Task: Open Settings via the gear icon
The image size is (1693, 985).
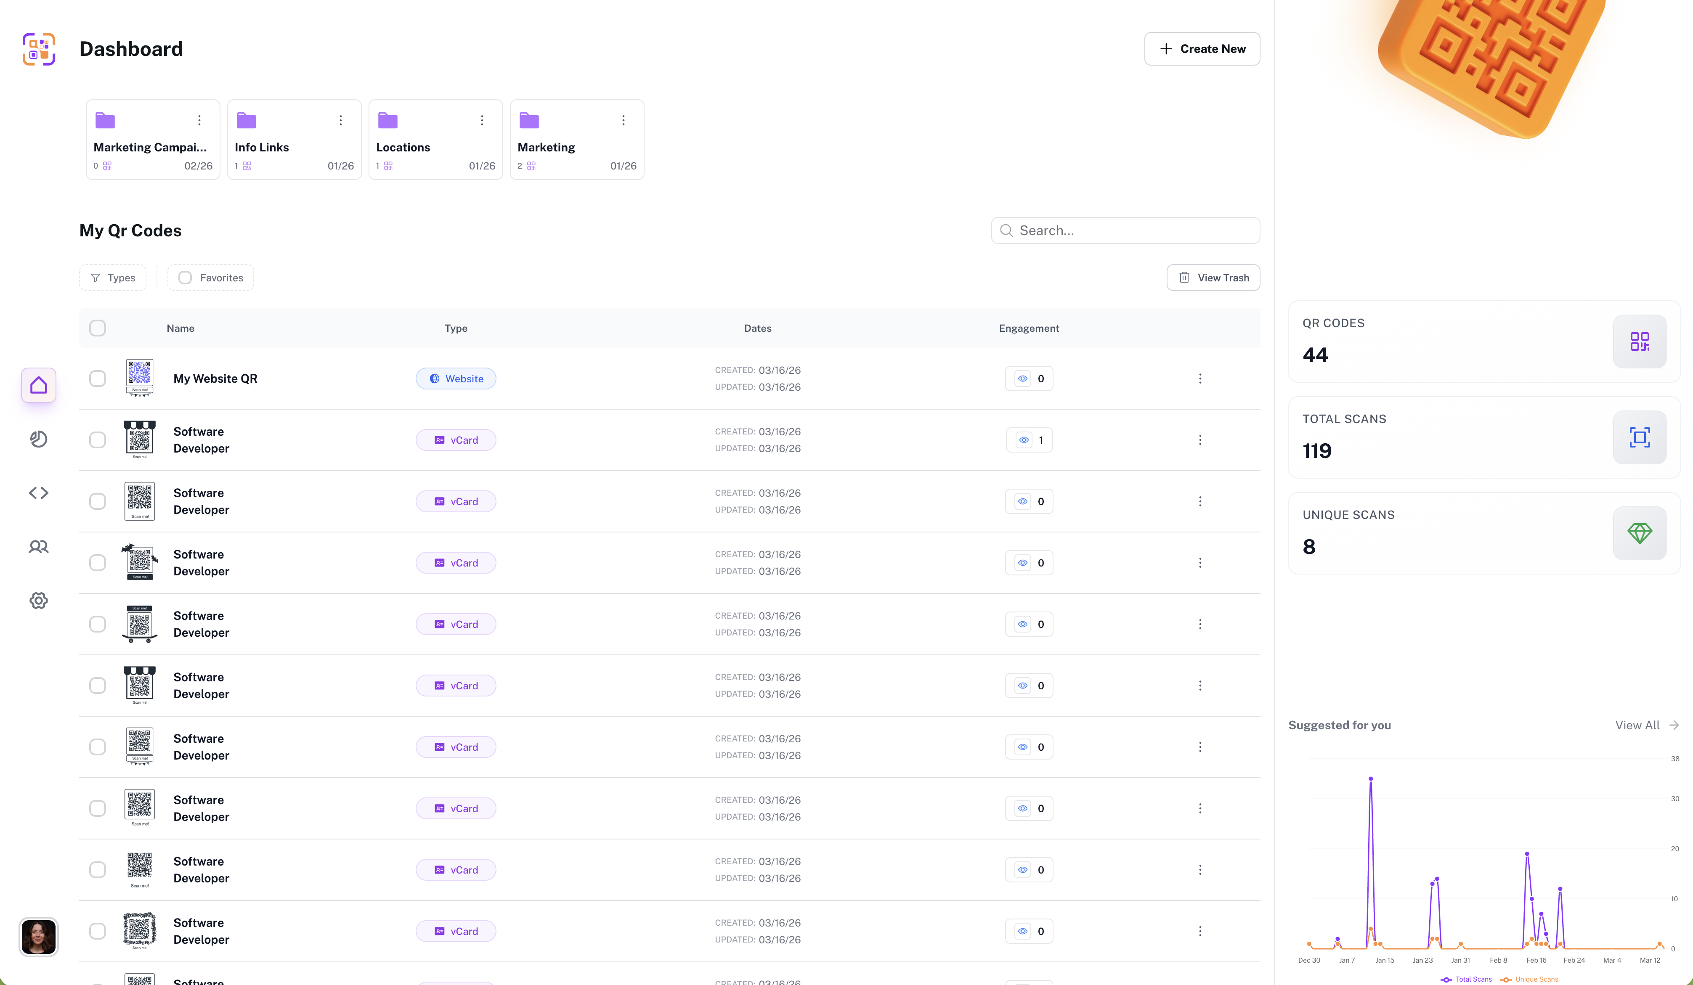Action: (x=38, y=600)
